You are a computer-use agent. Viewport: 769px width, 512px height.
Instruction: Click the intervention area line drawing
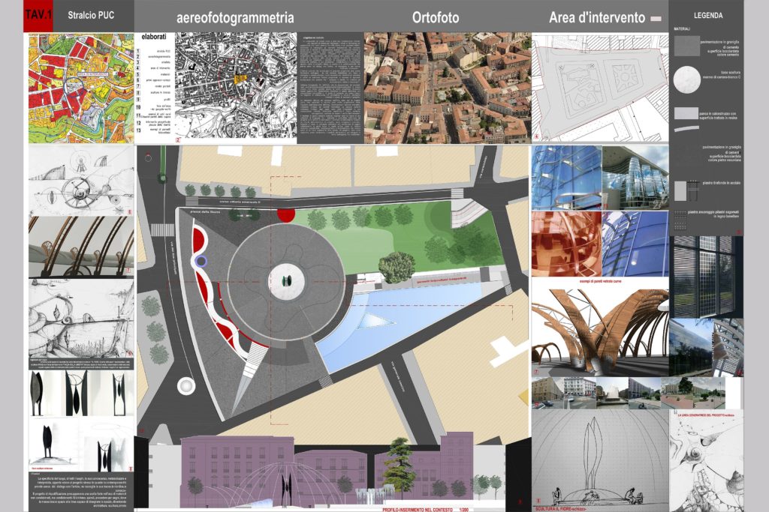600,88
